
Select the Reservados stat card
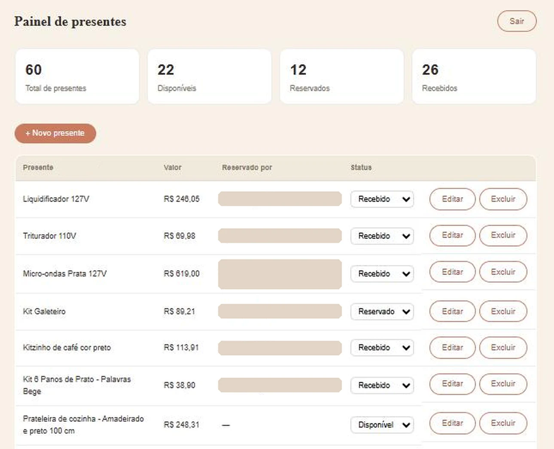342,76
